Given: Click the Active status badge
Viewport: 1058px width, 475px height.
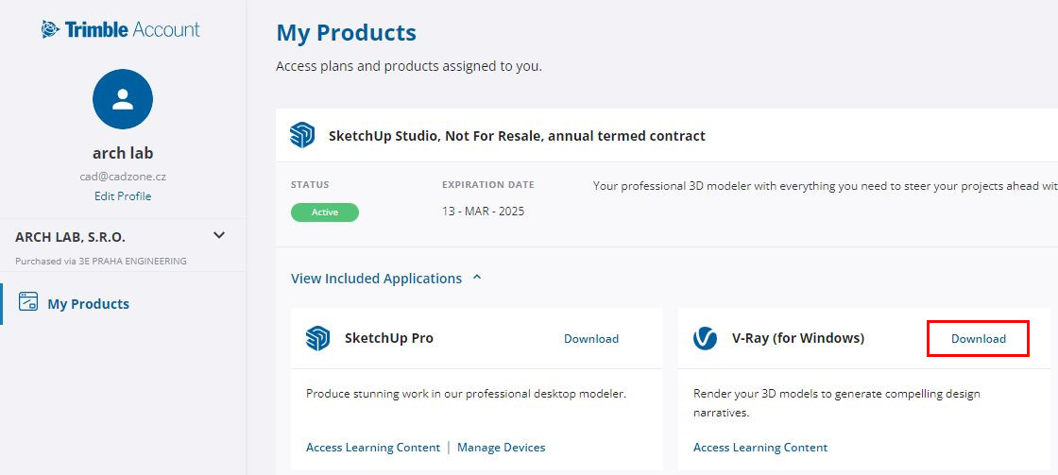Looking at the screenshot, I should tap(325, 212).
